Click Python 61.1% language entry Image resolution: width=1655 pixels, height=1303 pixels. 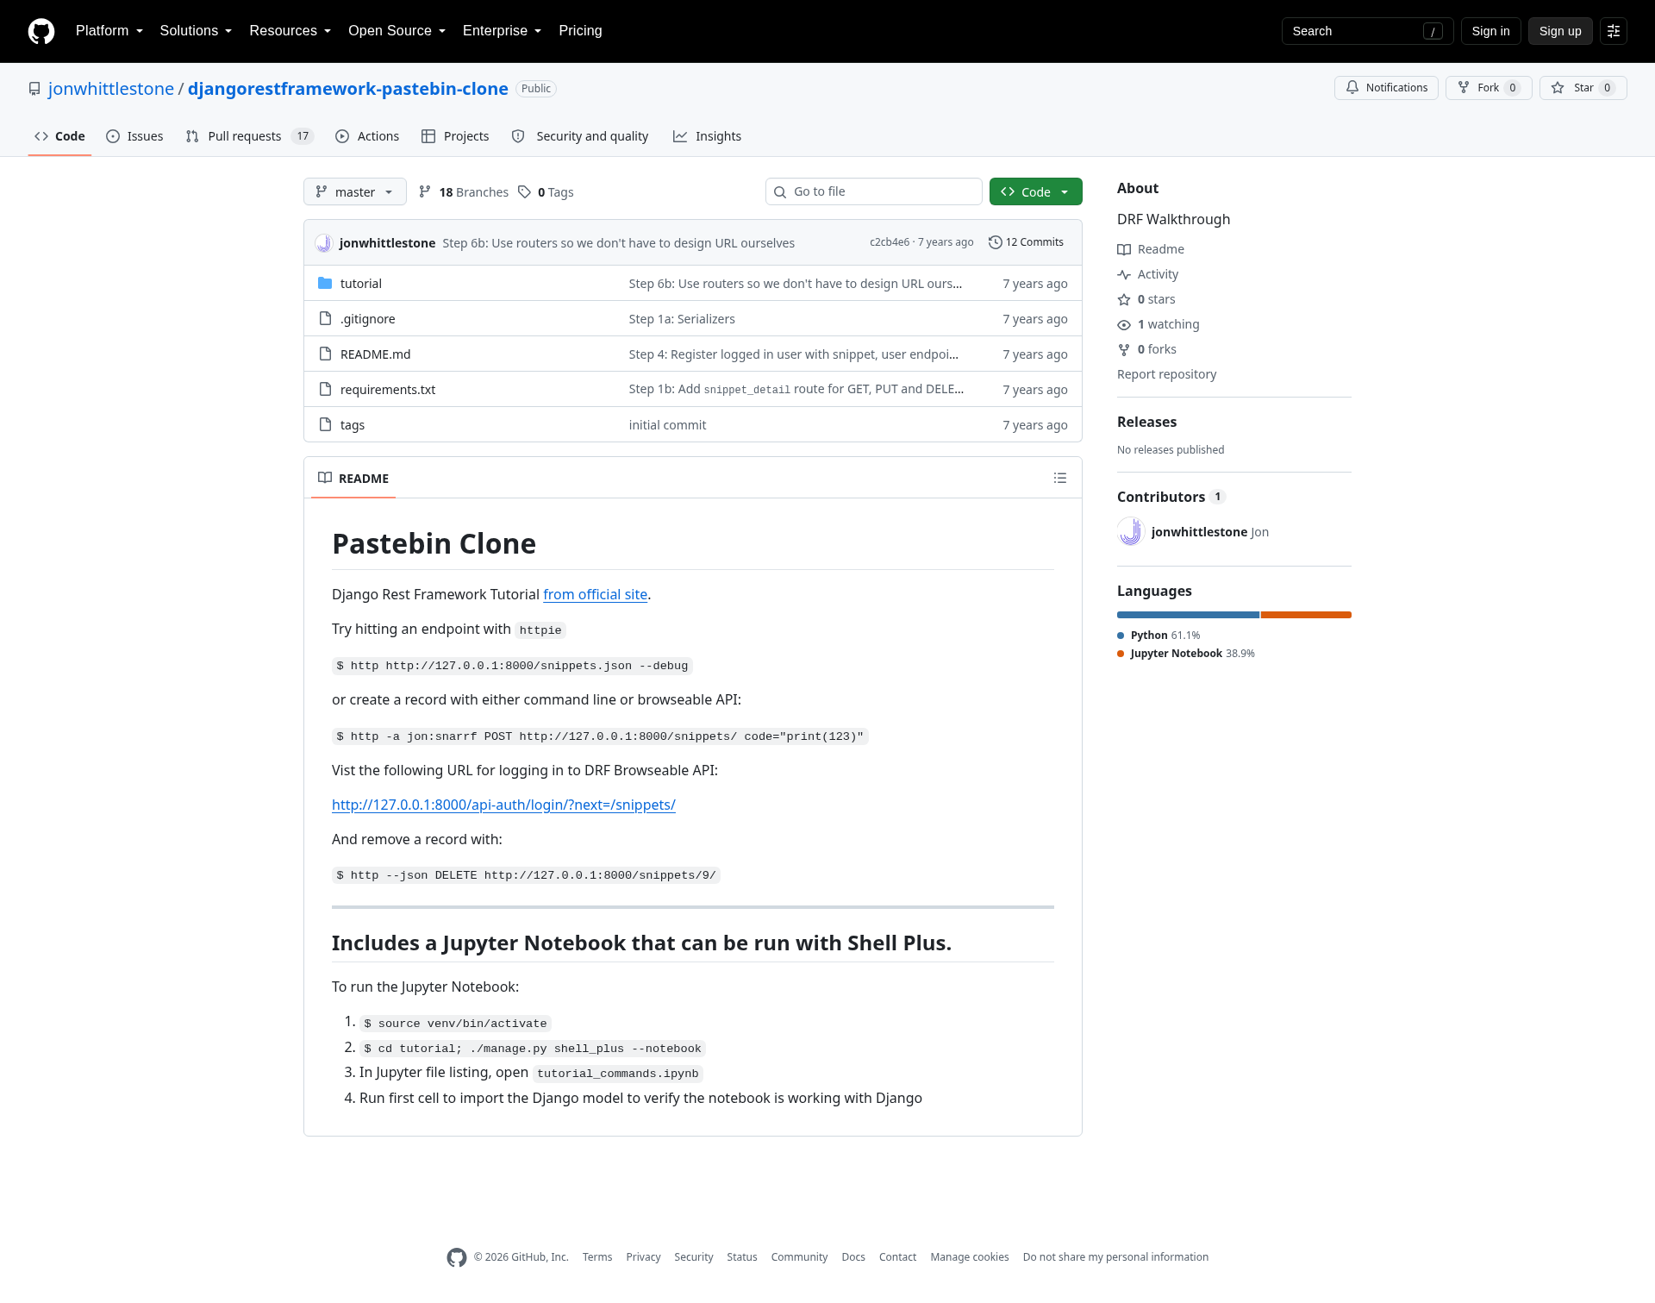[x=1158, y=636]
